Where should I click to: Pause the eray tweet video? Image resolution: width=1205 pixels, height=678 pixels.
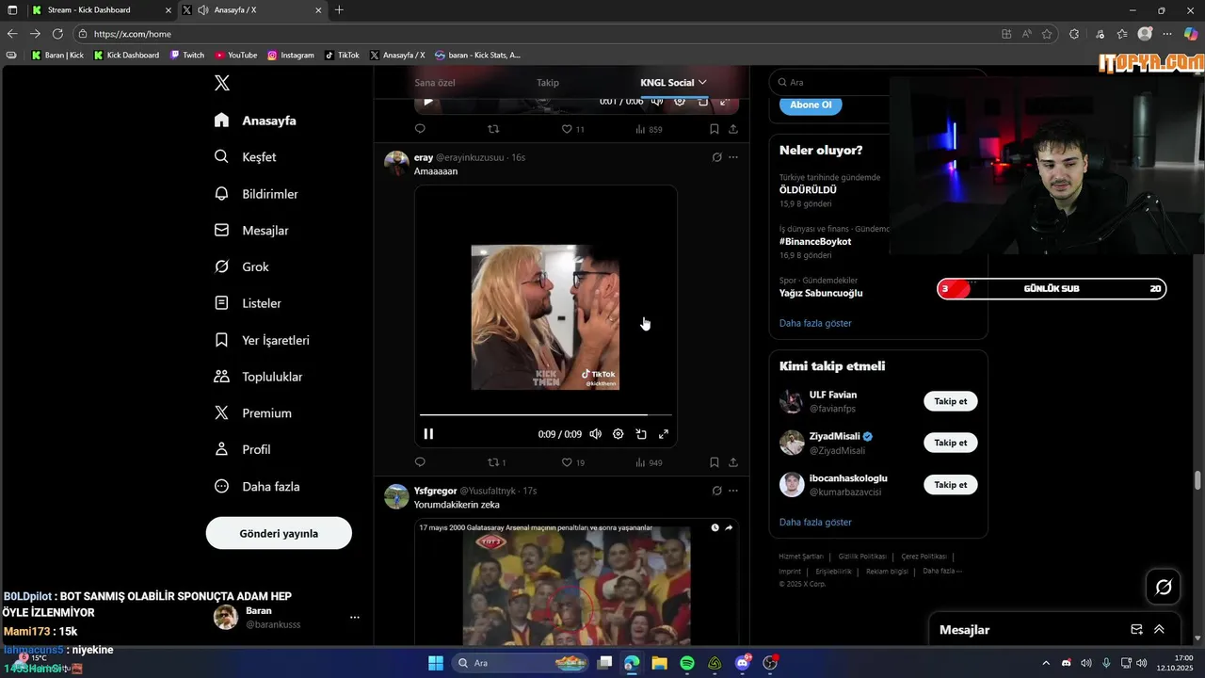(x=428, y=434)
